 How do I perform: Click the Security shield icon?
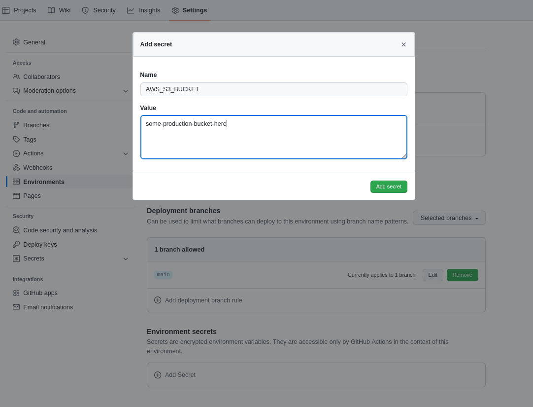click(85, 10)
